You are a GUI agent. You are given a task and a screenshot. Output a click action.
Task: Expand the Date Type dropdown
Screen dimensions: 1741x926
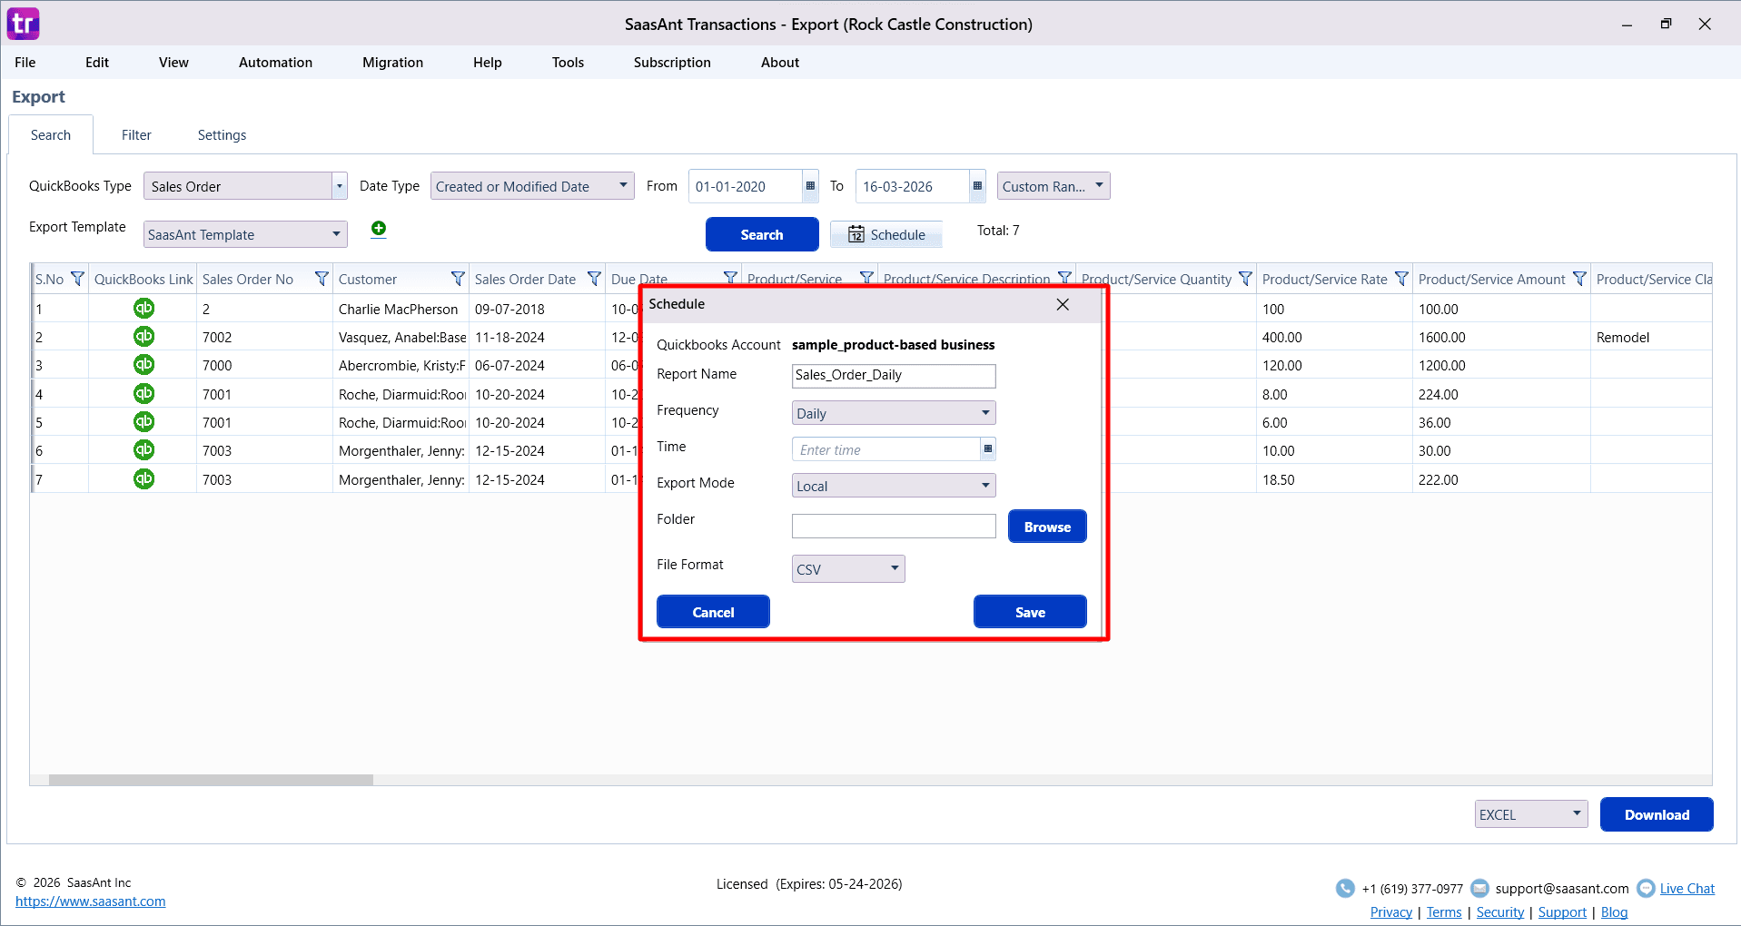[623, 185]
